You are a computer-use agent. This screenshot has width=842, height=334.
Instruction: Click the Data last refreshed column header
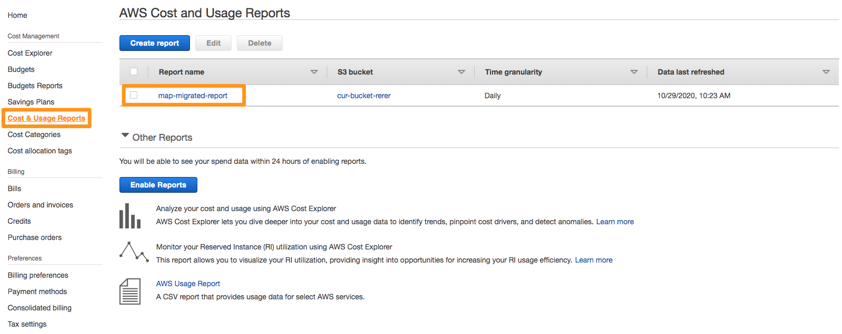pyautogui.click(x=691, y=72)
